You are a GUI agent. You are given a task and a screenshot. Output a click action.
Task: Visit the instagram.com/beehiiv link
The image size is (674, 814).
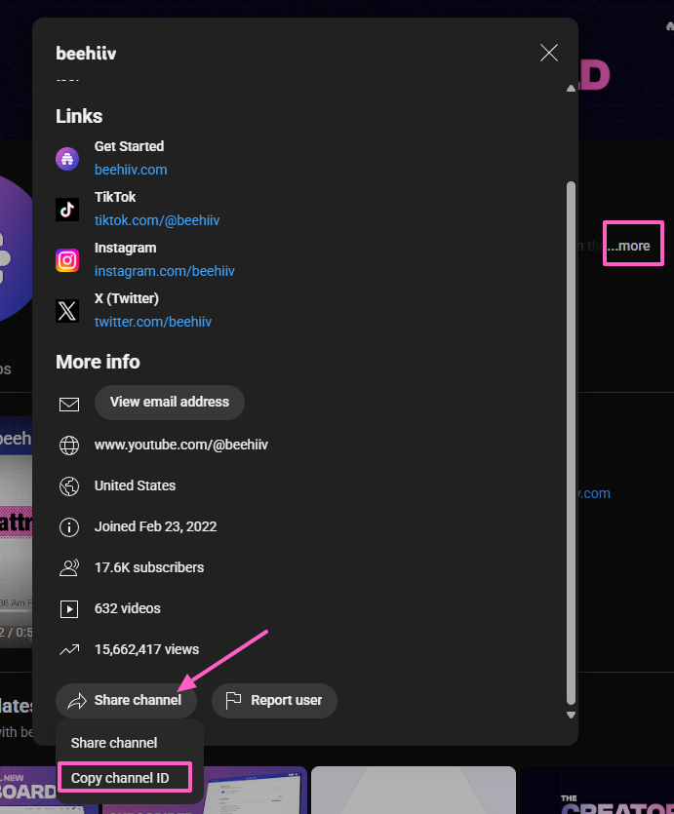pyautogui.click(x=164, y=271)
